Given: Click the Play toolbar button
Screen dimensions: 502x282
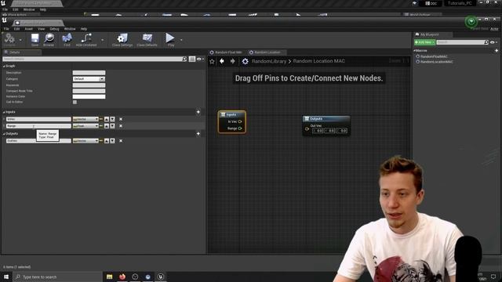Looking at the screenshot, I should coord(170,40).
